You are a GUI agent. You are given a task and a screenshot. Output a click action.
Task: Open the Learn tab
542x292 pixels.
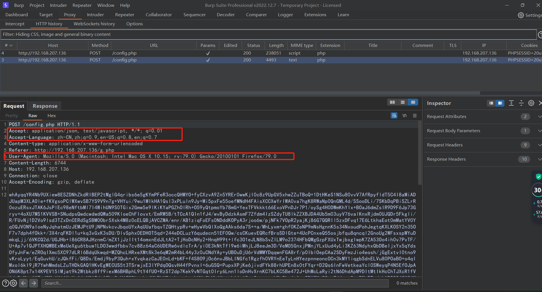coord(343,15)
